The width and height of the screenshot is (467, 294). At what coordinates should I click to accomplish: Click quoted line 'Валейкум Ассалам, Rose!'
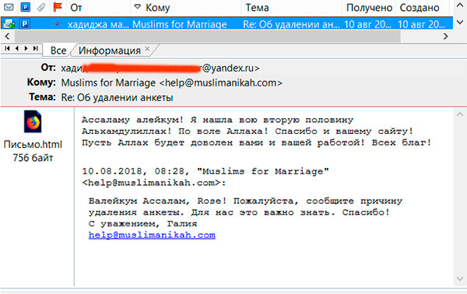click(157, 201)
